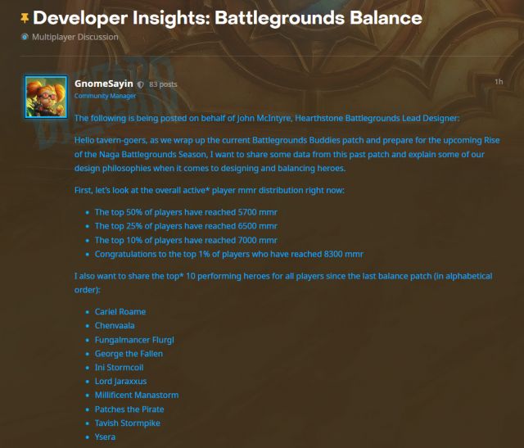Click the 83 posts count
Viewport: 524px width, 448px height.
[163, 84]
